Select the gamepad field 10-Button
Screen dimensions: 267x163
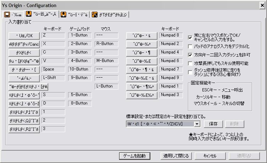[80, 69]
